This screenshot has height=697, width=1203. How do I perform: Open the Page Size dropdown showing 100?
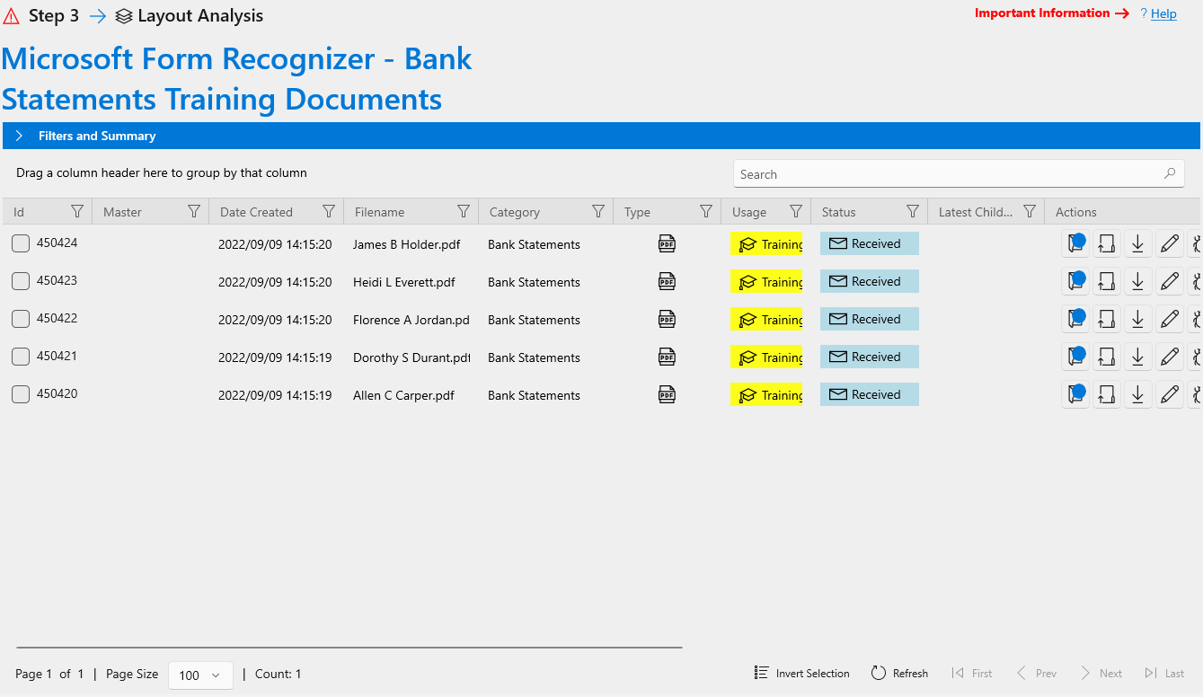tap(200, 675)
